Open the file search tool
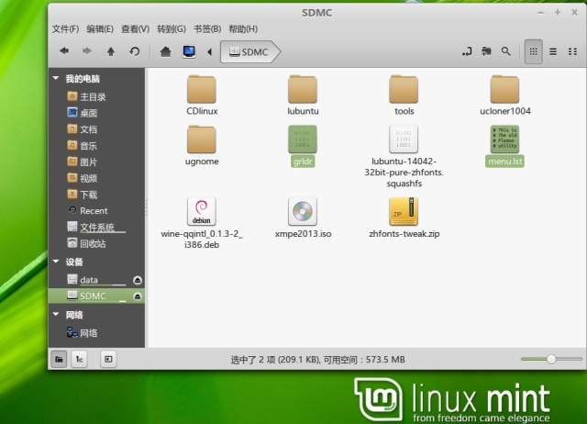 coord(505,52)
